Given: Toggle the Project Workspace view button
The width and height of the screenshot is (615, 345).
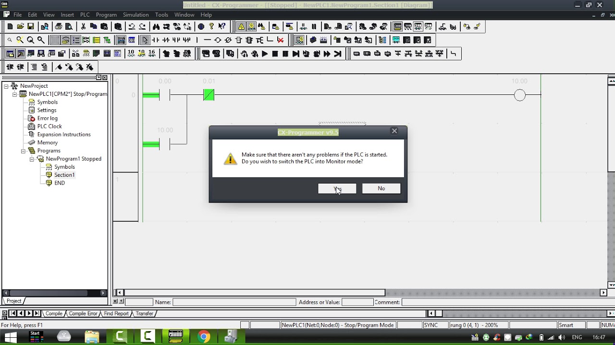Looking at the screenshot, I should click(x=10, y=54).
